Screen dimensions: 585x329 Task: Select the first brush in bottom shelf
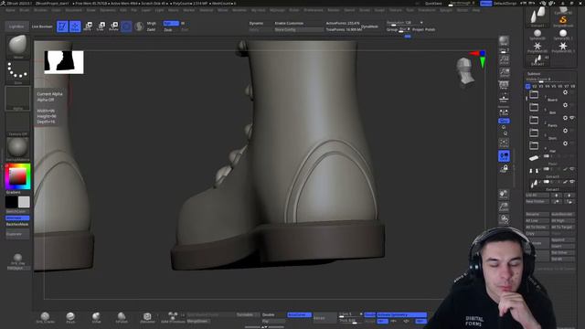(45, 317)
